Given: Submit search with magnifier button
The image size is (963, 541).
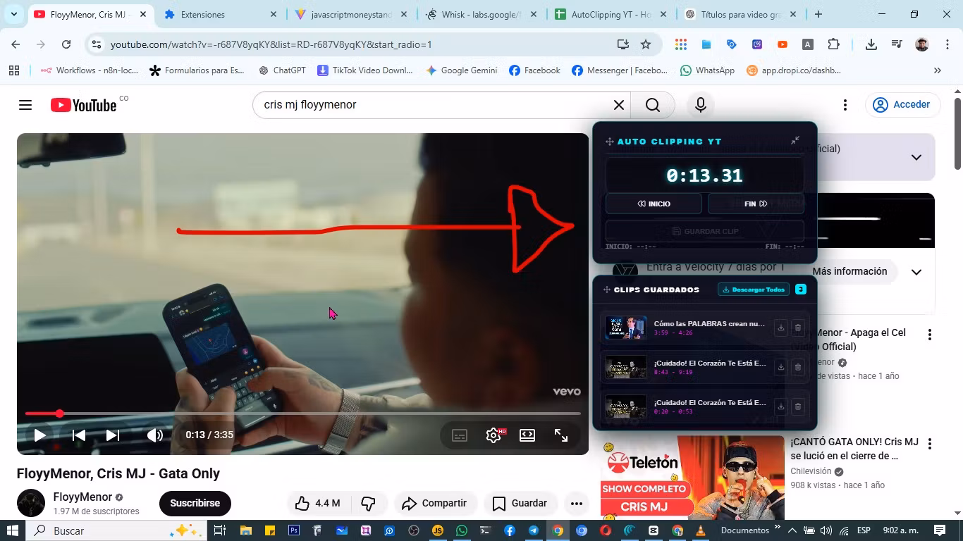Looking at the screenshot, I should coord(653,105).
